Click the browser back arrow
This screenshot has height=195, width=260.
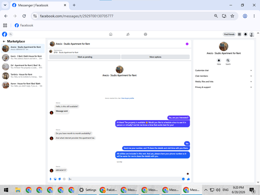click(6, 16)
